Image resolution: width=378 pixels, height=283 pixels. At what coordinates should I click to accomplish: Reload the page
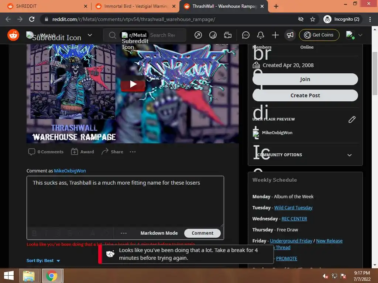tap(32, 19)
